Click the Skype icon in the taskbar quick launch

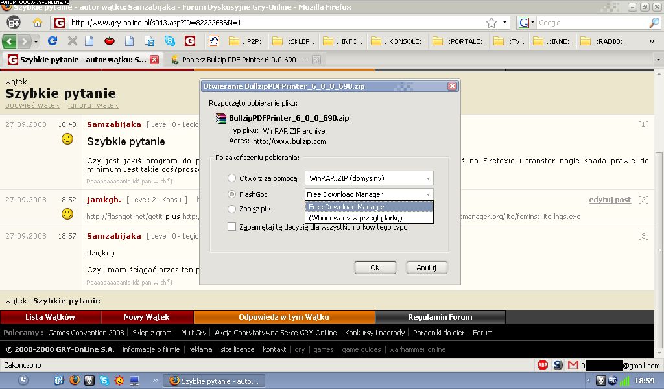click(x=104, y=381)
